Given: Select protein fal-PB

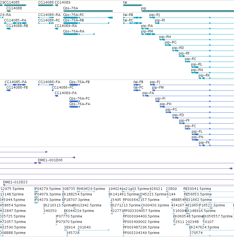Looking at the screenshot, I should [x=137, y=85].
